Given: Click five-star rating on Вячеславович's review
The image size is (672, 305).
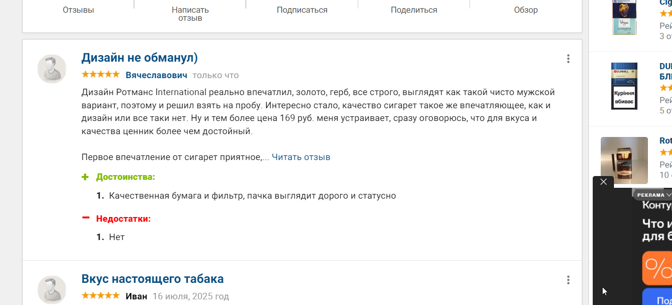Looking at the screenshot, I should (x=101, y=74).
